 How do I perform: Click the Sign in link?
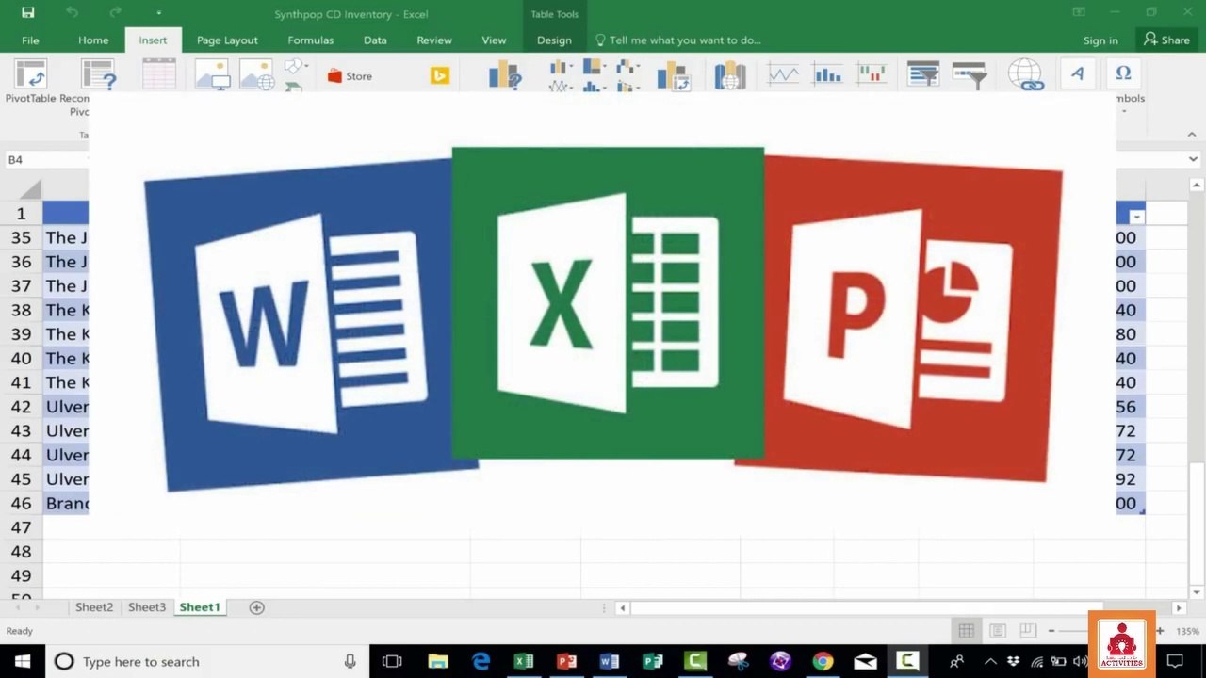pyautogui.click(x=1100, y=40)
